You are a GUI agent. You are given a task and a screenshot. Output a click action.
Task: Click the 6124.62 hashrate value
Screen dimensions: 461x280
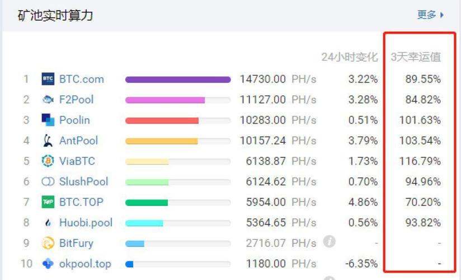266,181
